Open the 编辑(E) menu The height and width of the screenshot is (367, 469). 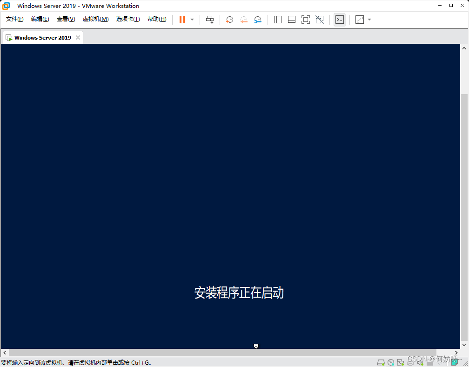[x=40, y=19]
